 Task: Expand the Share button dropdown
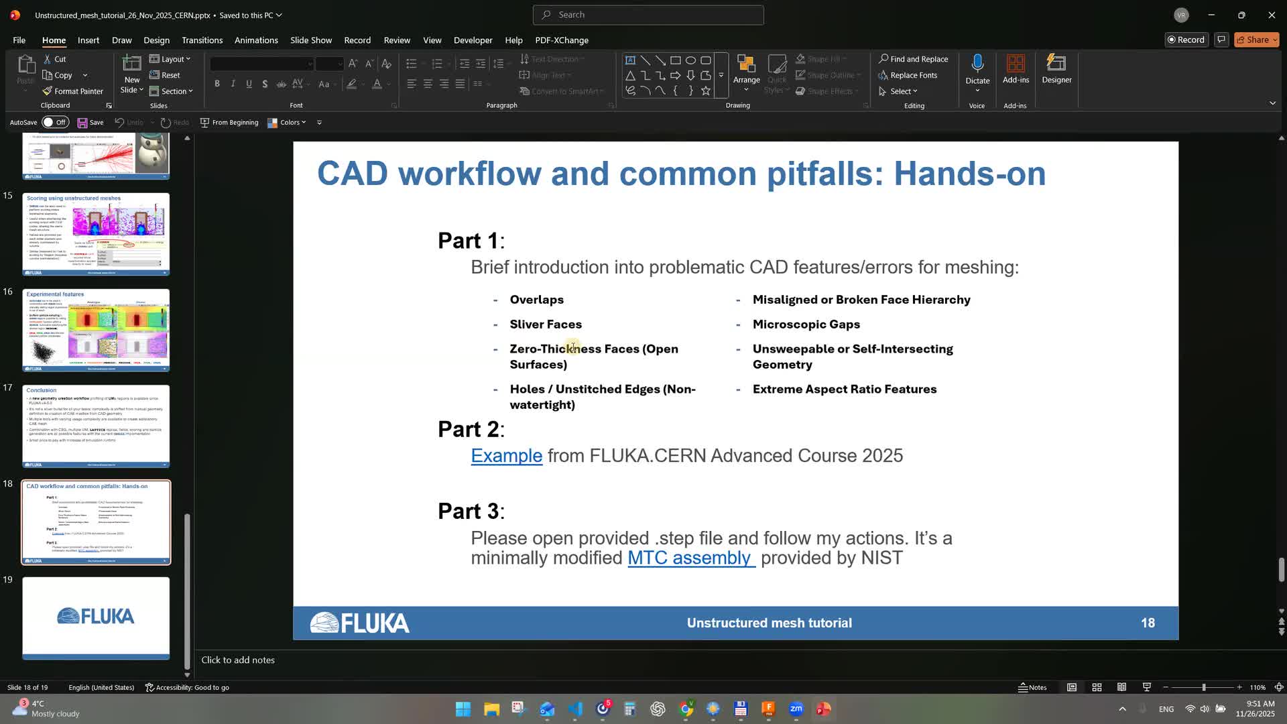pos(1274,40)
